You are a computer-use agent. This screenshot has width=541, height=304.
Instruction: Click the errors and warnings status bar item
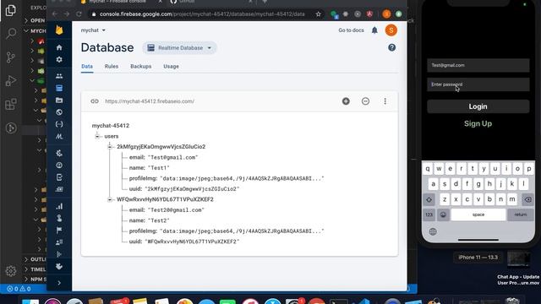coord(19,289)
